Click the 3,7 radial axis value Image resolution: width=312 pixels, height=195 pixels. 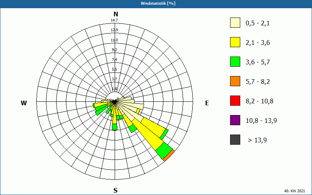point(114,79)
